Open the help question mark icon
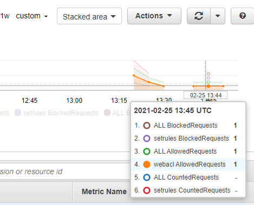The image size is (254, 205). click(243, 16)
